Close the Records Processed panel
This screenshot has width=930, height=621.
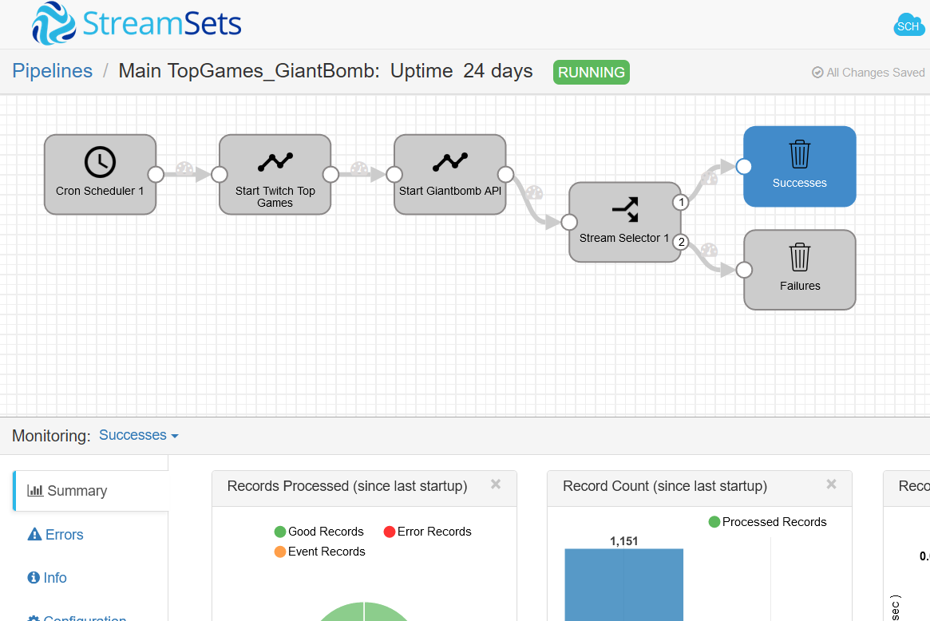click(x=496, y=485)
